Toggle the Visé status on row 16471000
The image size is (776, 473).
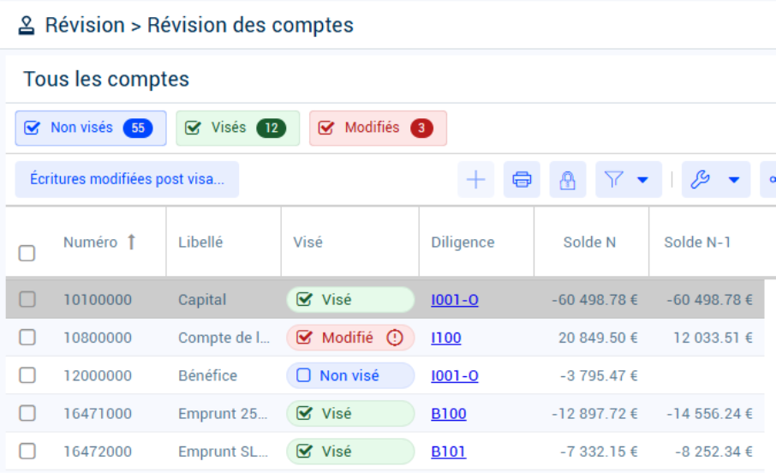pyautogui.click(x=350, y=414)
